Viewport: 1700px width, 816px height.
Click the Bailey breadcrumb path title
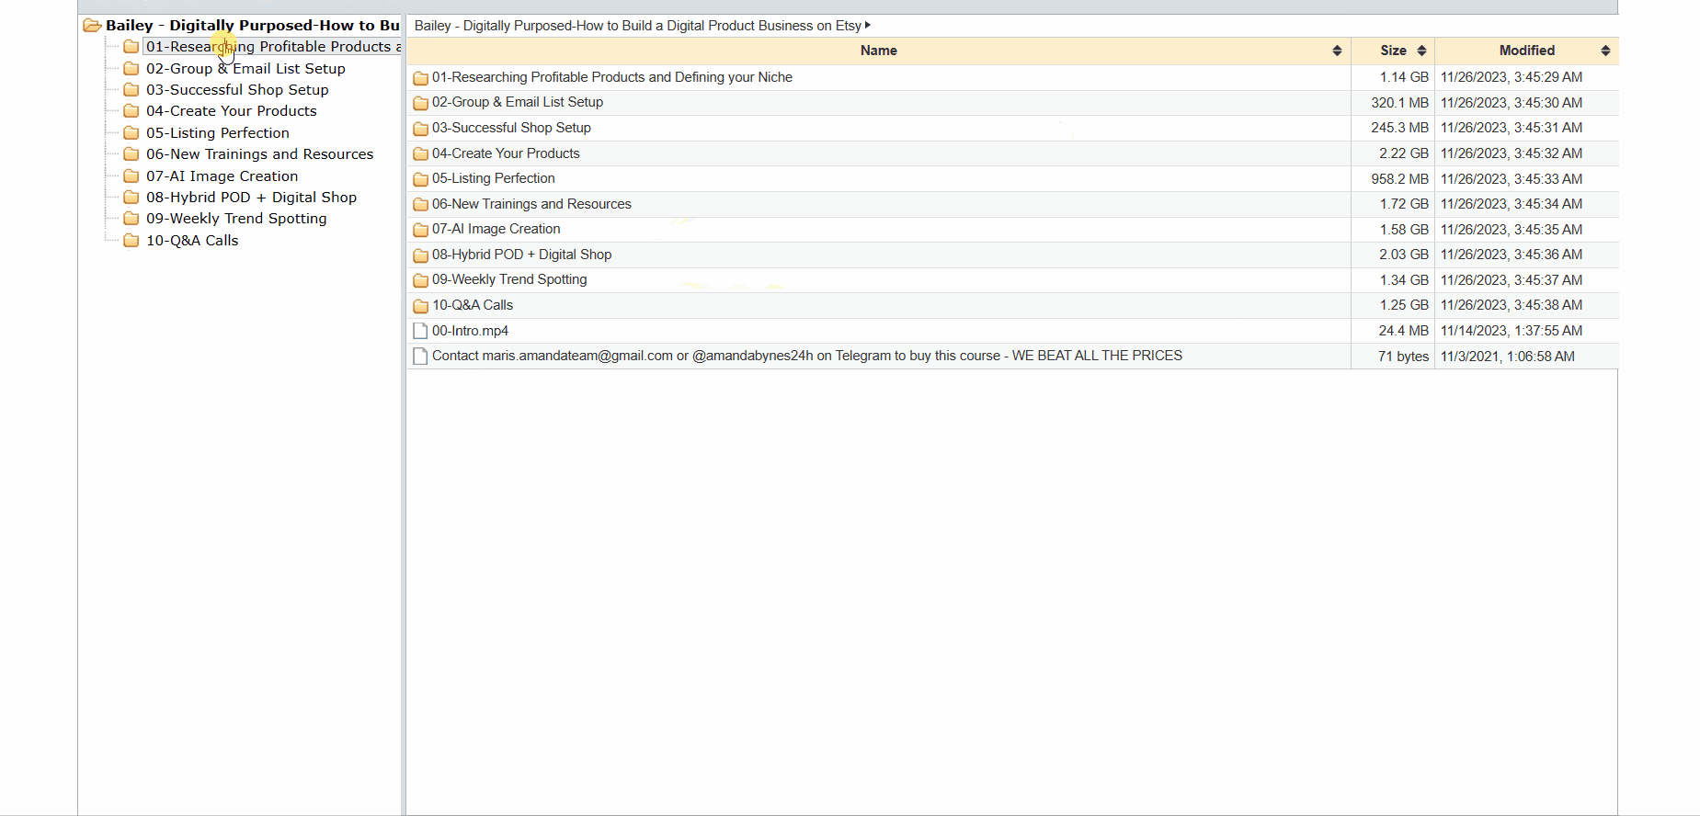click(637, 26)
